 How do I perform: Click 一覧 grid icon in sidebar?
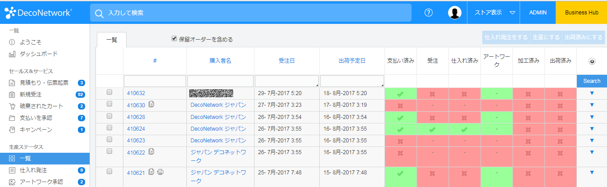click(12, 159)
